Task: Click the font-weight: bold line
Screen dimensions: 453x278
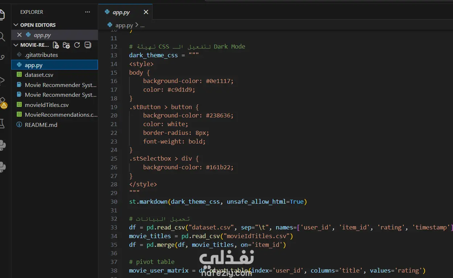Action: pyautogui.click(x=174, y=141)
